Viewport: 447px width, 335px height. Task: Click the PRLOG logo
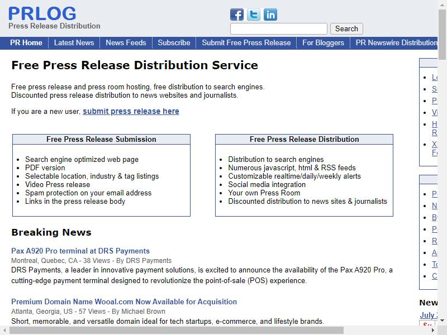(42, 13)
